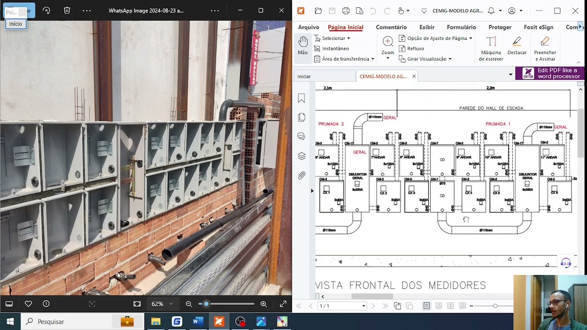Click the print icon in Foxit title bar

[x=346, y=11]
